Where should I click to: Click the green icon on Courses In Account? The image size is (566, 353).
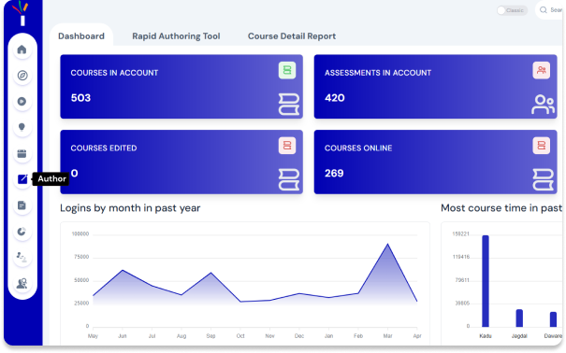[287, 70]
